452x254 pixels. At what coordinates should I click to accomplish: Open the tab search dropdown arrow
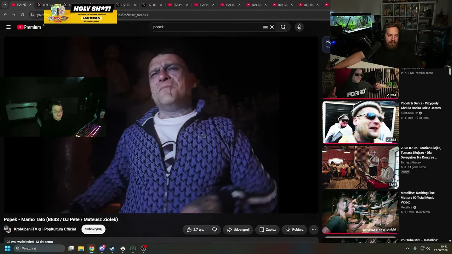(x=5, y=5)
